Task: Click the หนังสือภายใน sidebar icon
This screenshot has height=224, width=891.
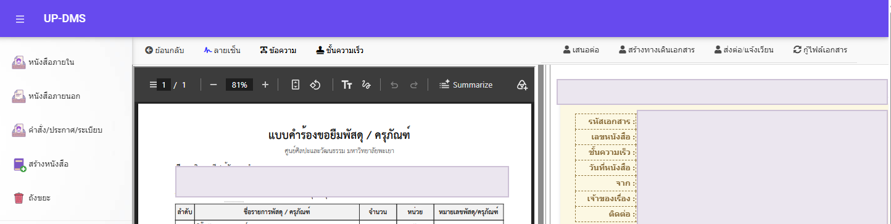Action: click(x=19, y=62)
